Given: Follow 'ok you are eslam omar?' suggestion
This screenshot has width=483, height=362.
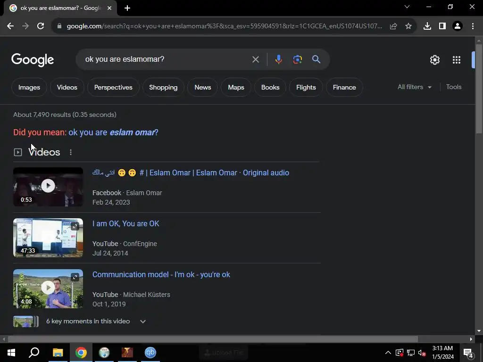Looking at the screenshot, I should [113, 132].
